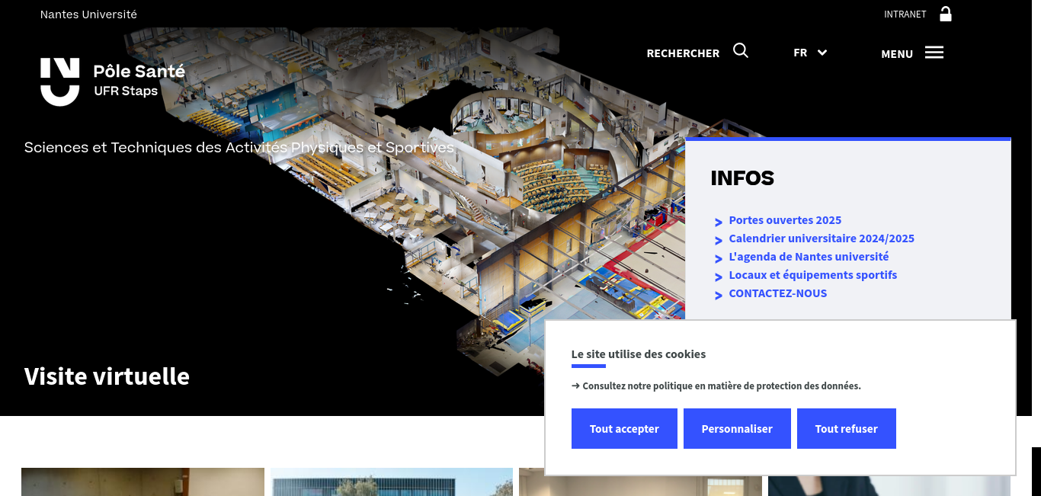1041x496 pixels.
Task: Click Tout accepter cookies button
Action: coord(624,429)
